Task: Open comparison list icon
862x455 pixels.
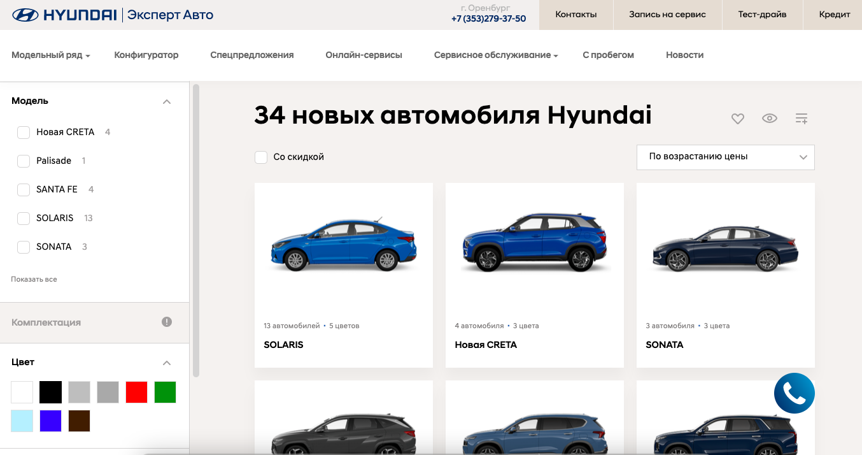Action: (x=802, y=119)
